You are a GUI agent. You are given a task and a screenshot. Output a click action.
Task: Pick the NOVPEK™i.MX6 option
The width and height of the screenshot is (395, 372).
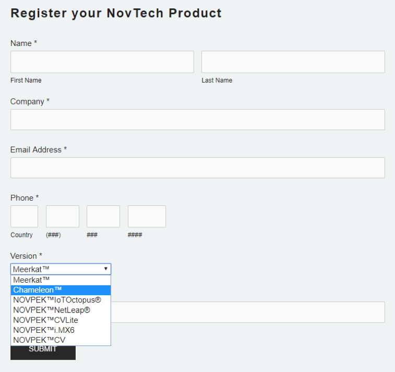click(x=61, y=330)
